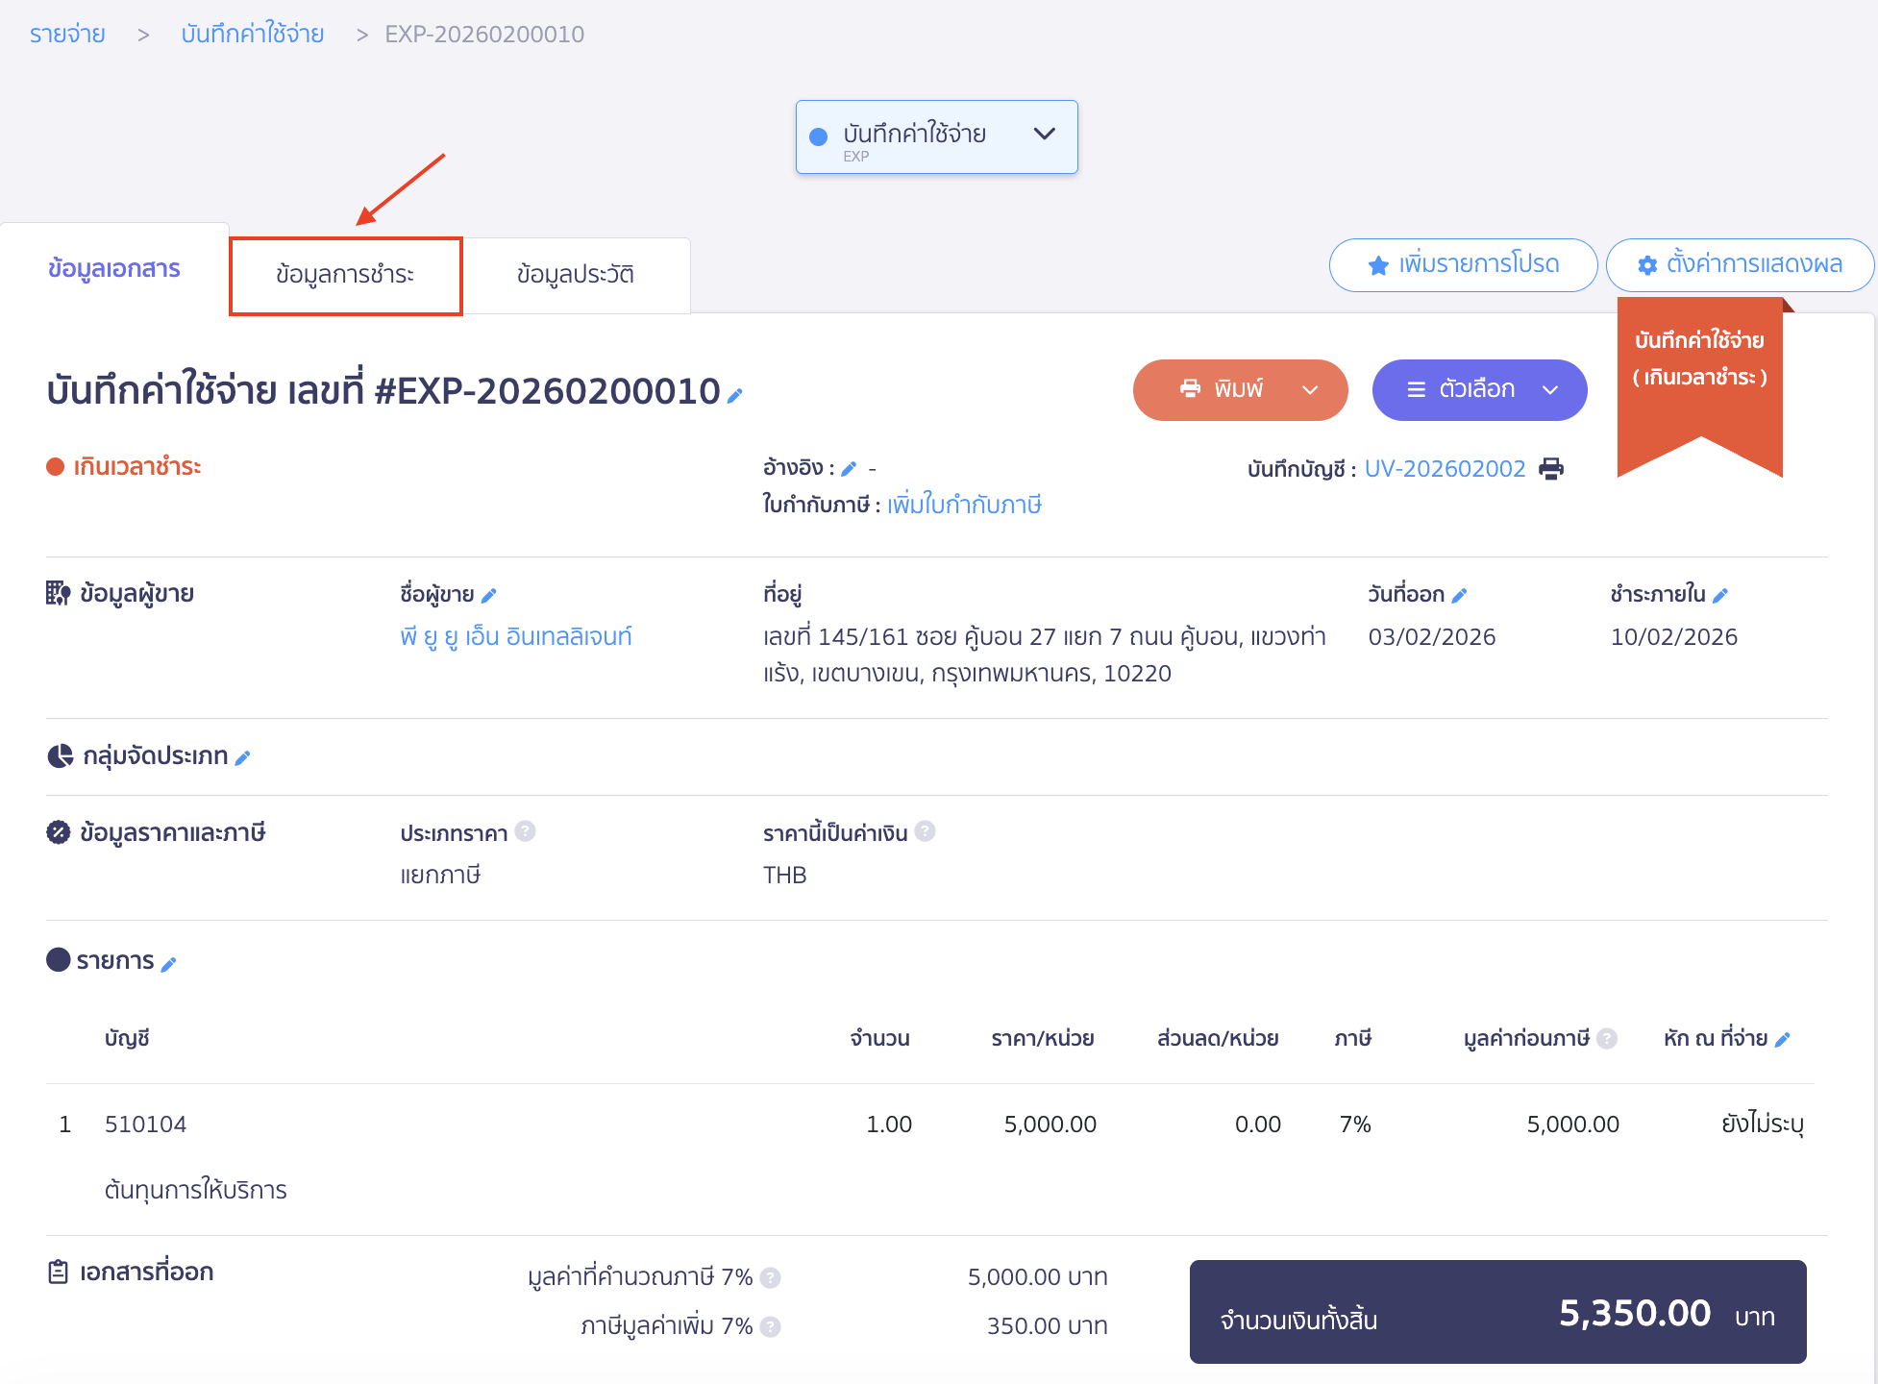This screenshot has width=1878, height=1384.
Task: Edit withholding tax หัก ณ ที่จ่าย pencil
Action: click(x=1782, y=1040)
